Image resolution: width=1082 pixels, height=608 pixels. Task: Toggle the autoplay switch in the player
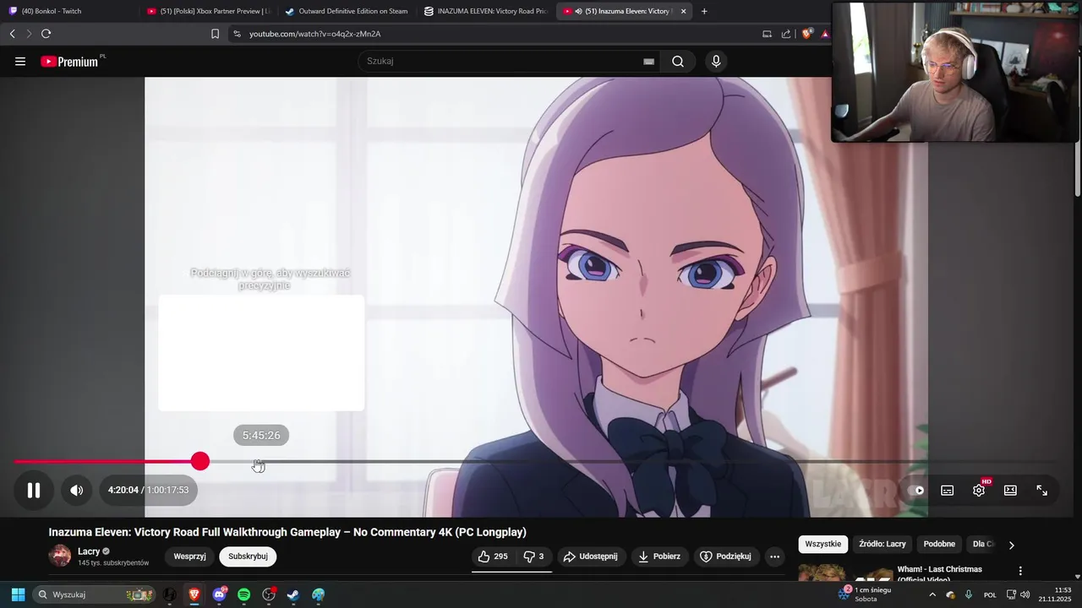coord(916,490)
